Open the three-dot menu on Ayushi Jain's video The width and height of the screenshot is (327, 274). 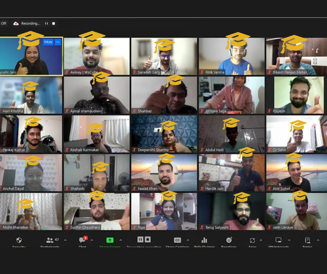click(x=58, y=42)
